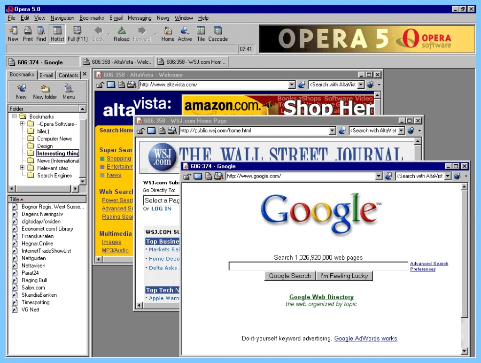Click the LOG IN link on WSJ page
This screenshot has width=481, height=363.
[x=161, y=209]
